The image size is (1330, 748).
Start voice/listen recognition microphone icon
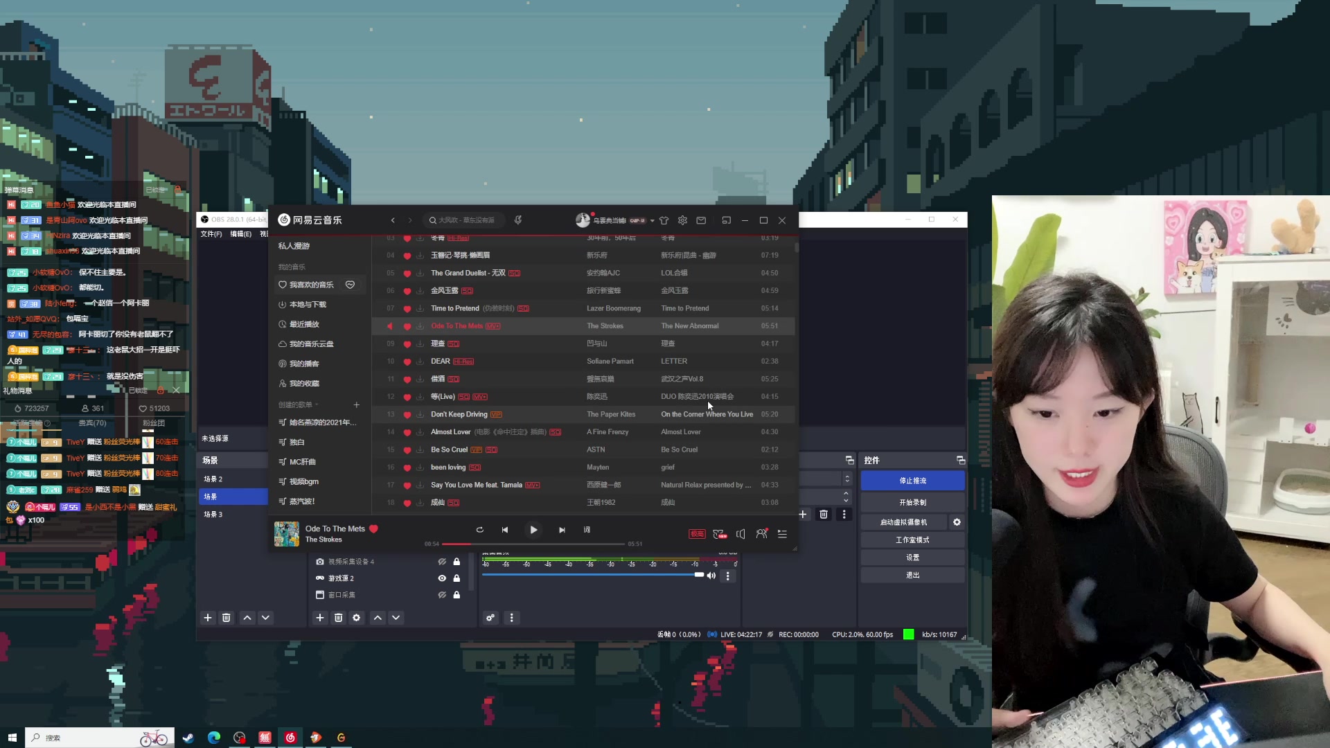pos(518,220)
